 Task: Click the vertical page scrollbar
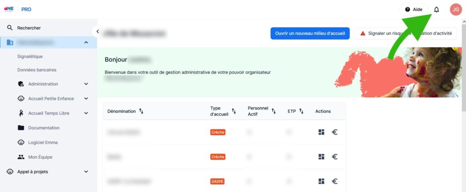click(464, 66)
